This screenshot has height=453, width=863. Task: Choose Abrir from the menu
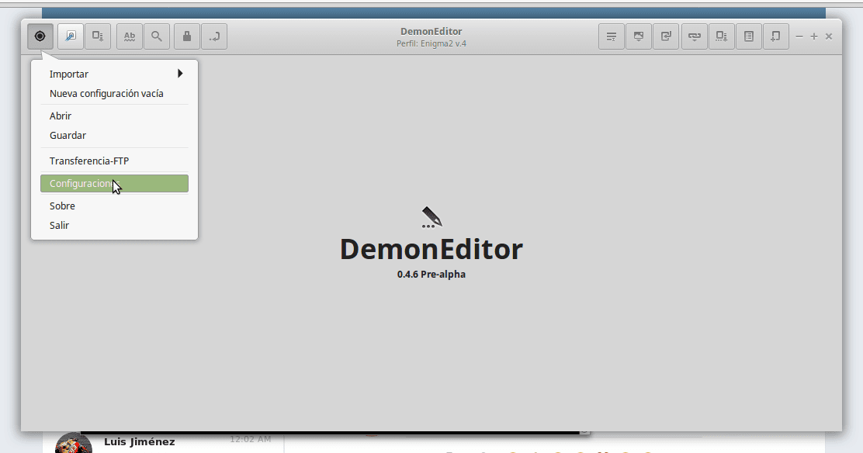(61, 116)
